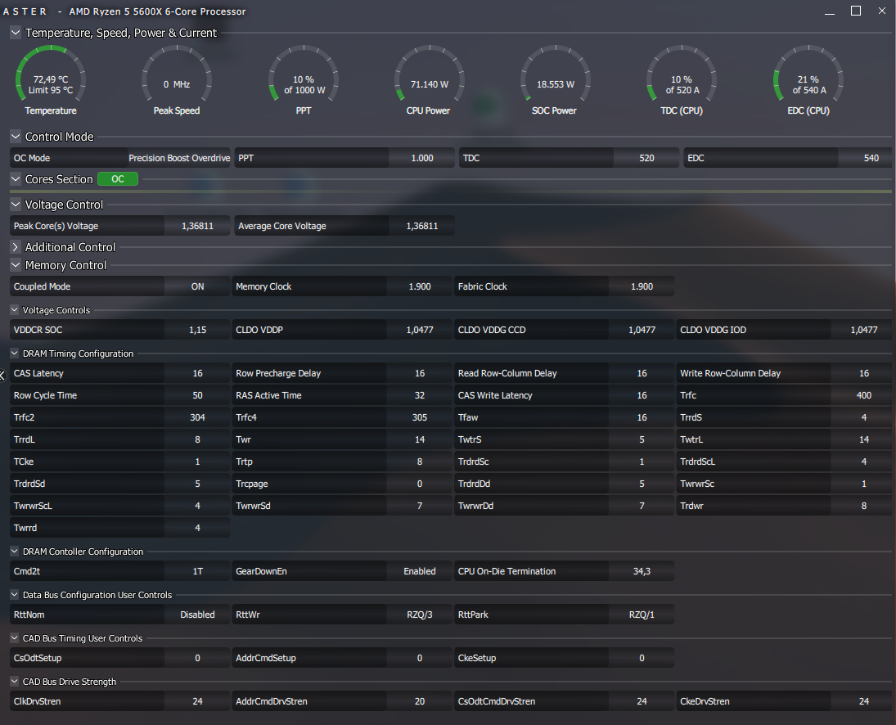Screen dimensions: 896x725
Task: Click the TDC (CPU) gauge
Action: pyautogui.click(x=681, y=80)
